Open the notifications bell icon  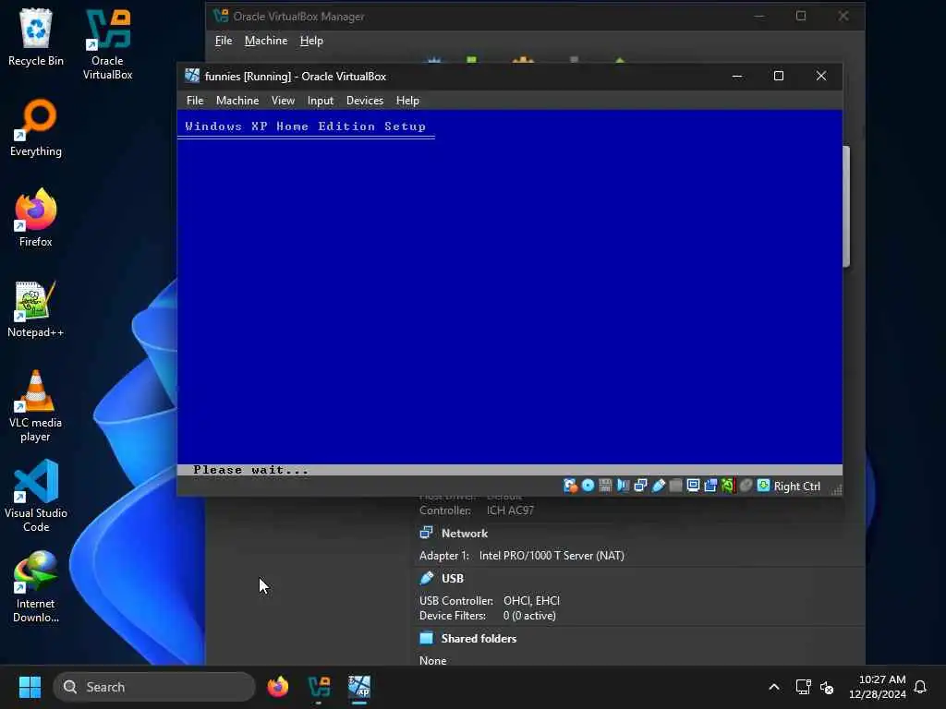[x=920, y=687]
